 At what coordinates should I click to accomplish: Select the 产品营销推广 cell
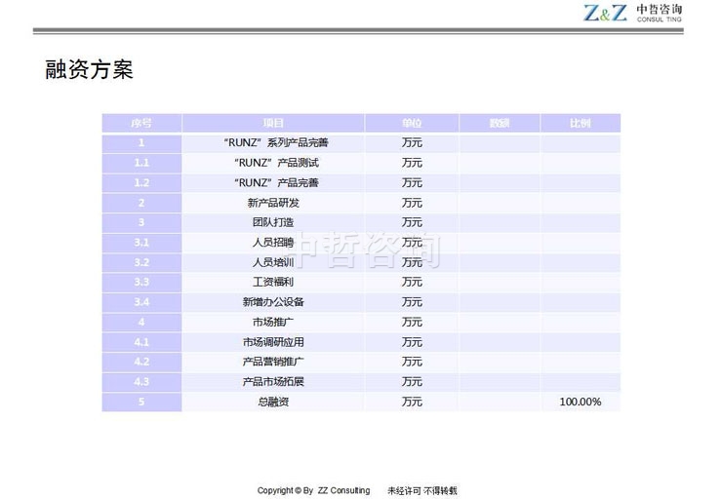273,362
